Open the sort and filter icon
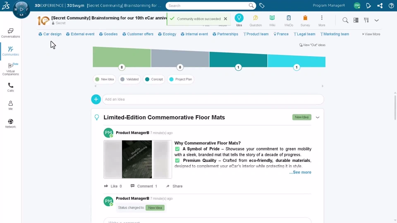 click(x=366, y=20)
